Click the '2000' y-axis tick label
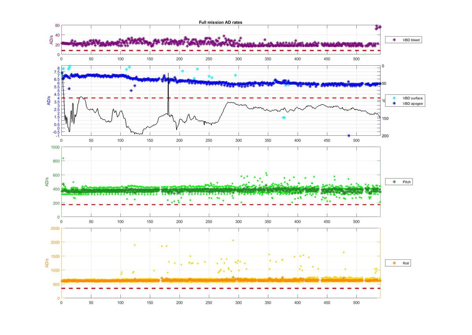Viewport: 472px width, 335px height. coord(55,242)
